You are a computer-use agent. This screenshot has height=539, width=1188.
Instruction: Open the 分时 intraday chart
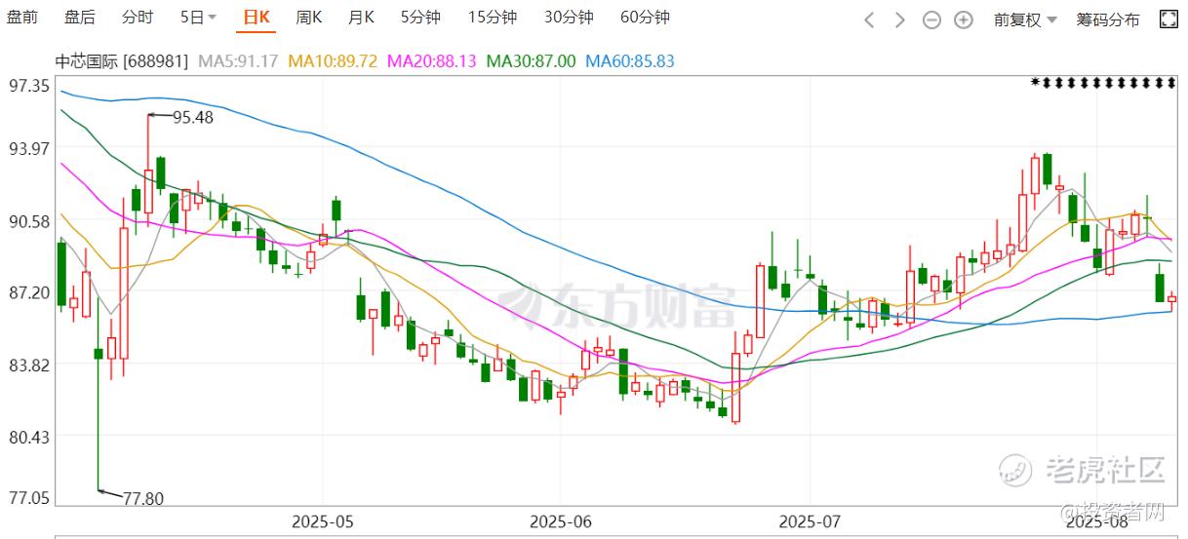[138, 18]
